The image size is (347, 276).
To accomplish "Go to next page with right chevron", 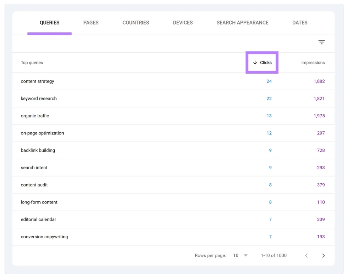I will coord(323,255).
